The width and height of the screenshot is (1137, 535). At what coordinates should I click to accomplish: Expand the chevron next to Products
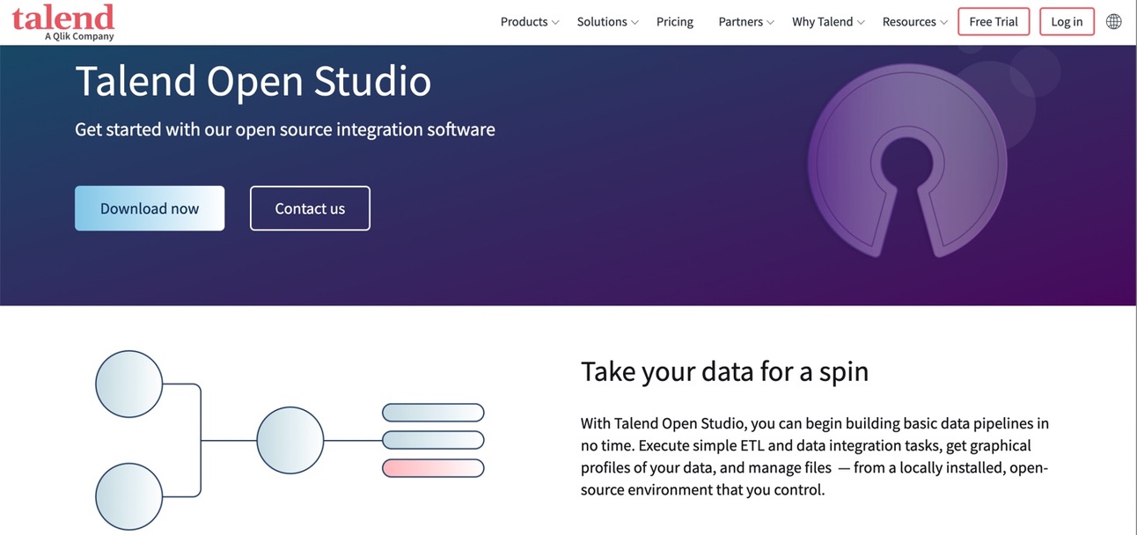click(555, 23)
